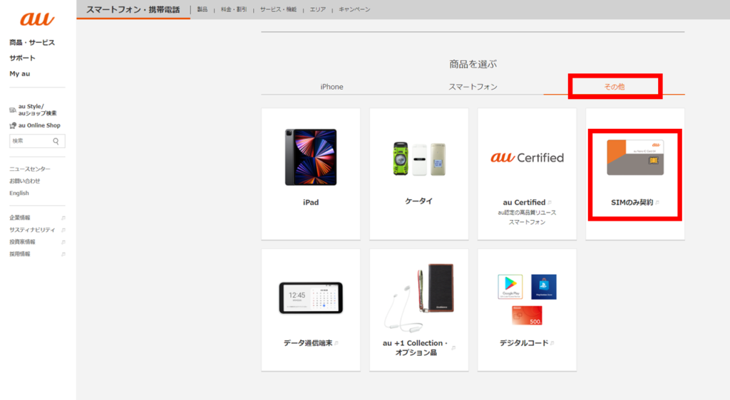The image size is (730, 400).
Task: Select the その他 tab
Action: pos(614,87)
